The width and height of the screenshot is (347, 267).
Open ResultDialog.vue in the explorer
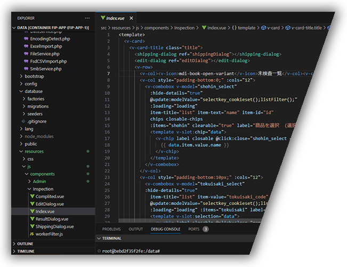52,219
